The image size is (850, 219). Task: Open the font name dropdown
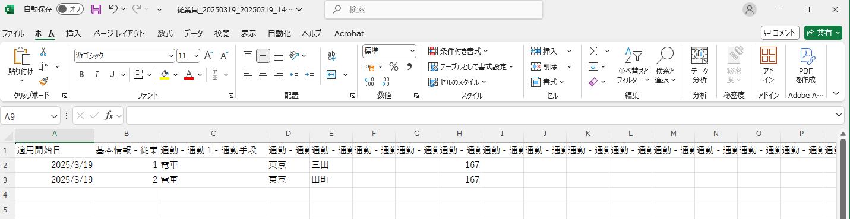tap(172, 55)
